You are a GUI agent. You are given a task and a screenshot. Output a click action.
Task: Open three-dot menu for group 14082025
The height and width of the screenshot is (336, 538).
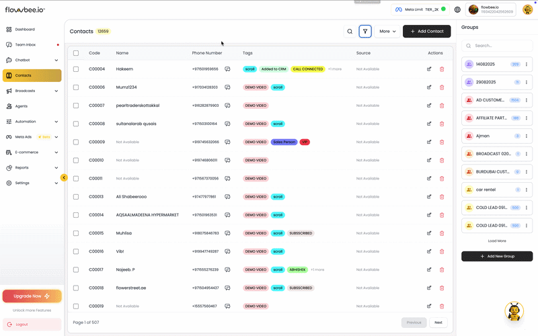point(526,64)
